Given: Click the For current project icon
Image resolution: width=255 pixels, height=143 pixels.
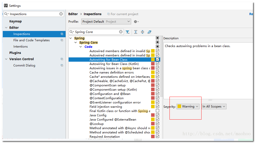Looking at the screenshot, I should coord(108,14).
